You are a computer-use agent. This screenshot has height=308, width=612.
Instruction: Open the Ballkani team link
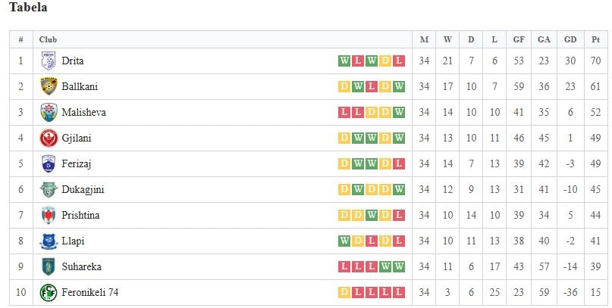click(80, 86)
